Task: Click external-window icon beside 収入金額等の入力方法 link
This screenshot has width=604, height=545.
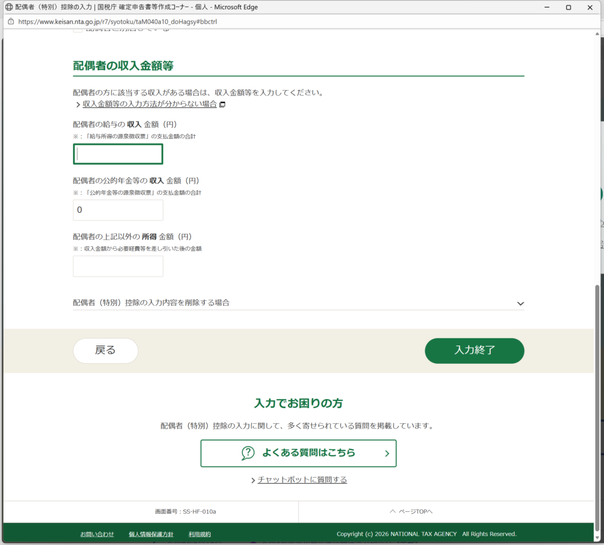Action: [222, 105]
